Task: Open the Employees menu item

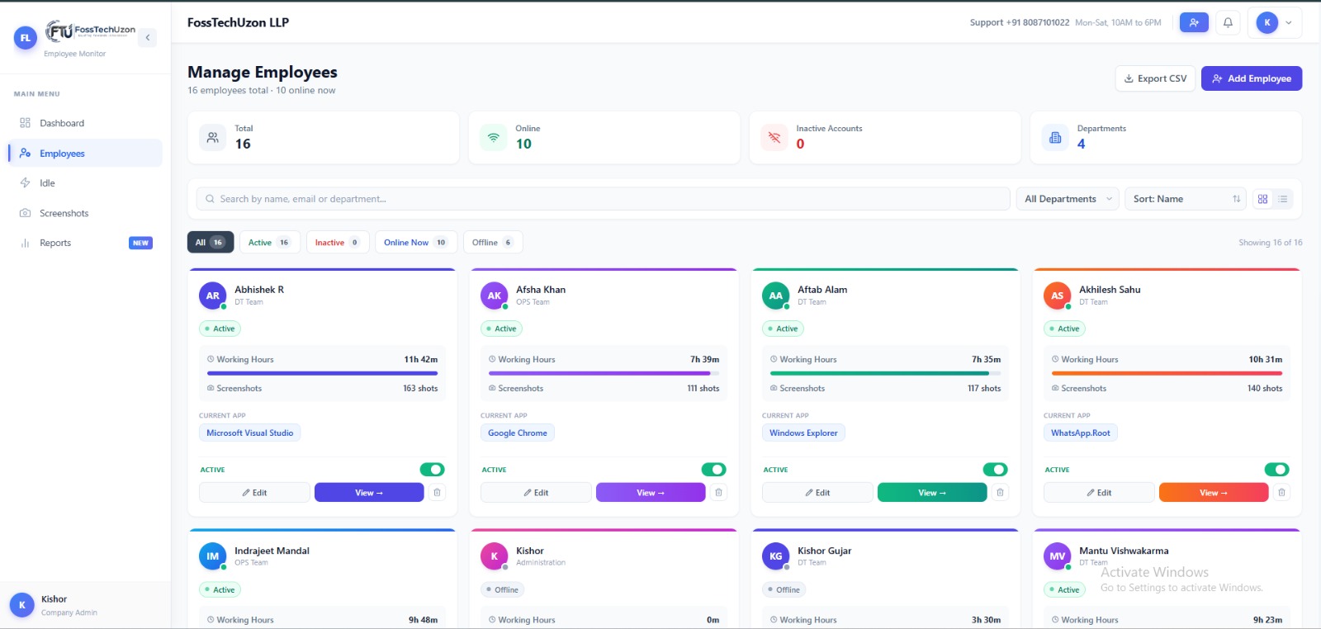Action: (x=85, y=154)
